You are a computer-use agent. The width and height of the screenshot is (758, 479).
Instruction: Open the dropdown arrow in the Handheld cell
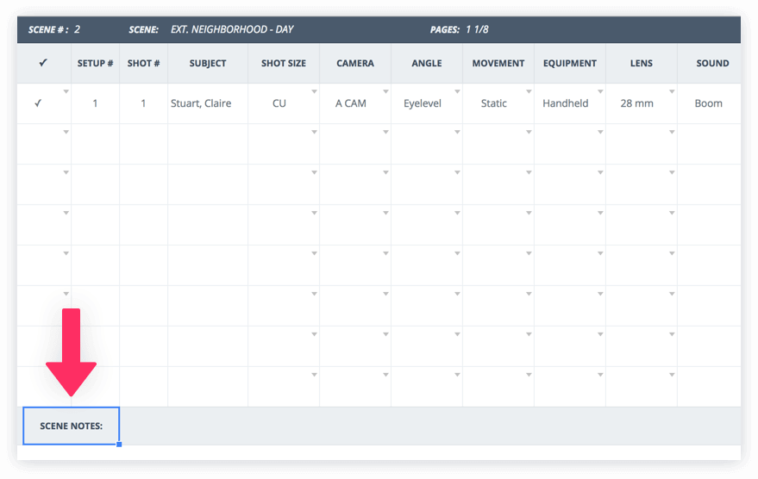click(x=600, y=91)
